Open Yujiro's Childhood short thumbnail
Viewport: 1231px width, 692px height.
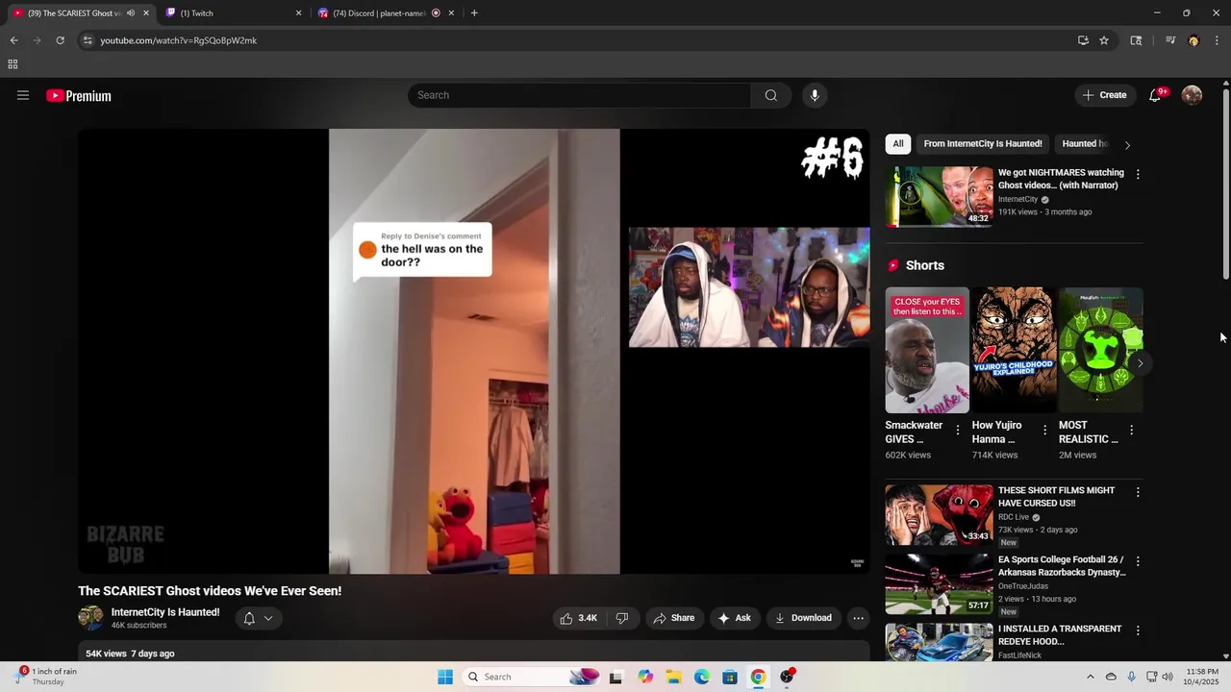(1014, 350)
